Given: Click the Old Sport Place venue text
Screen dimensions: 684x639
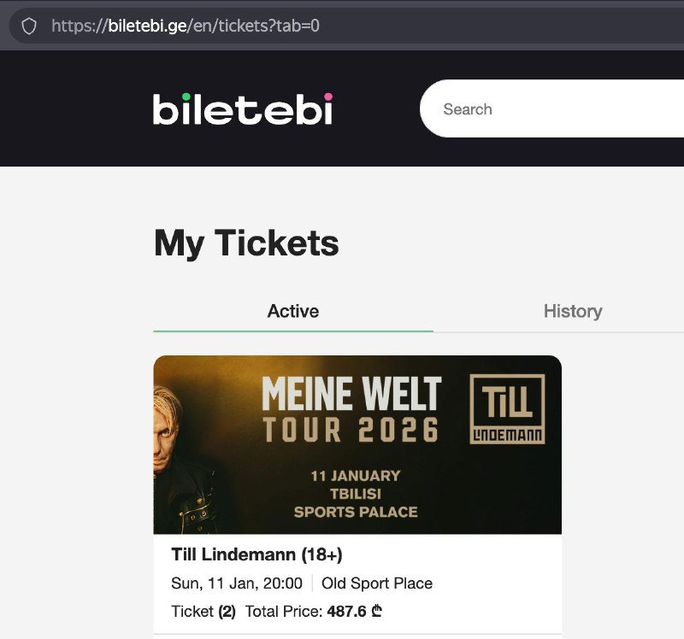Looking at the screenshot, I should (377, 583).
